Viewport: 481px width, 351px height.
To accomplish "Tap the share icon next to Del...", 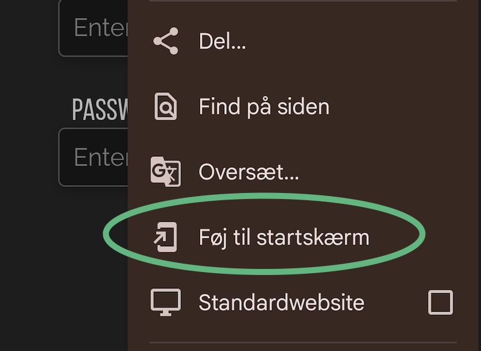I will (x=166, y=41).
